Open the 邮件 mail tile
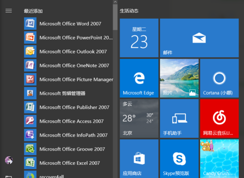This screenshot has height=178, width=244. coord(199,38)
